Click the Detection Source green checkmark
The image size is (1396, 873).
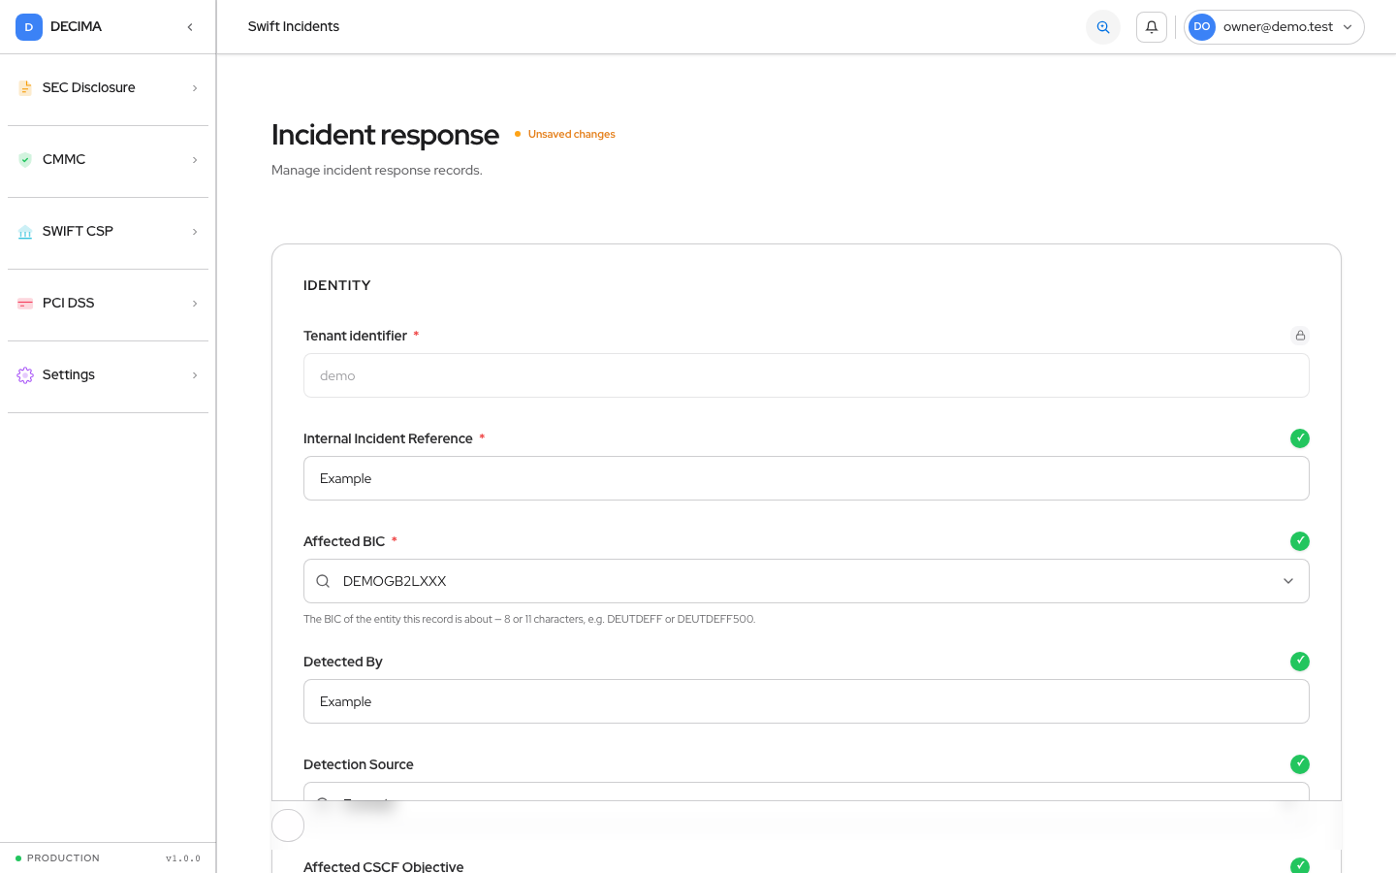coord(1300,764)
